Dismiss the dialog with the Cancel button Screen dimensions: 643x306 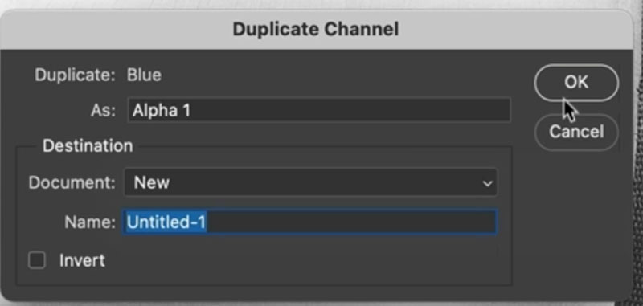click(576, 132)
